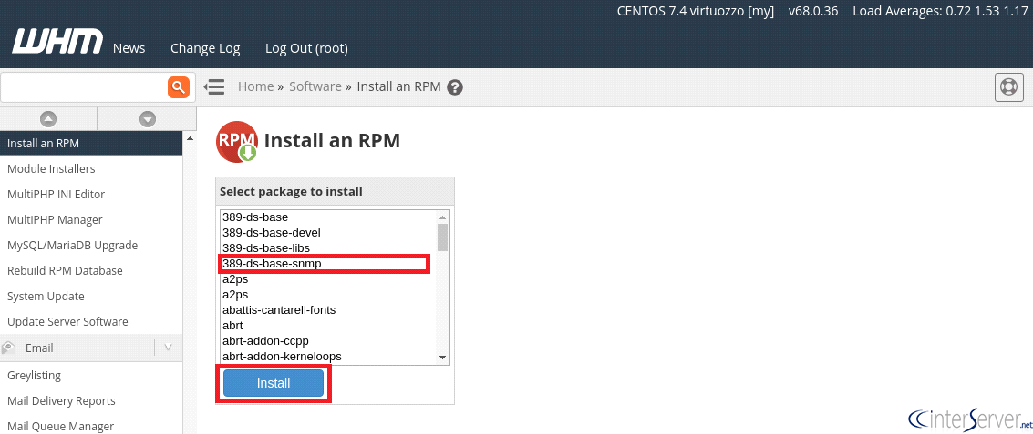Click the Install button

tap(274, 383)
